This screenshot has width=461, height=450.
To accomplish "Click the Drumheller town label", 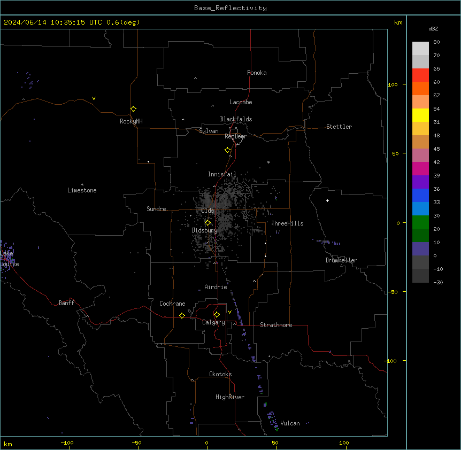I will [341, 260].
